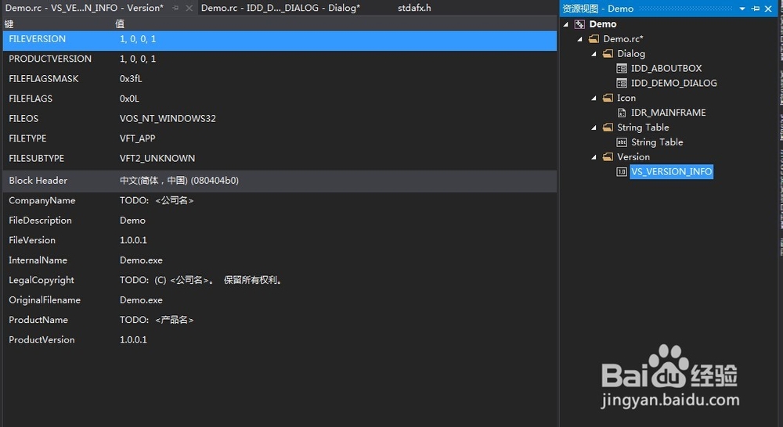Click the Demo project icon in resource tree
The height and width of the screenshot is (427, 783).
[x=579, y=24]
